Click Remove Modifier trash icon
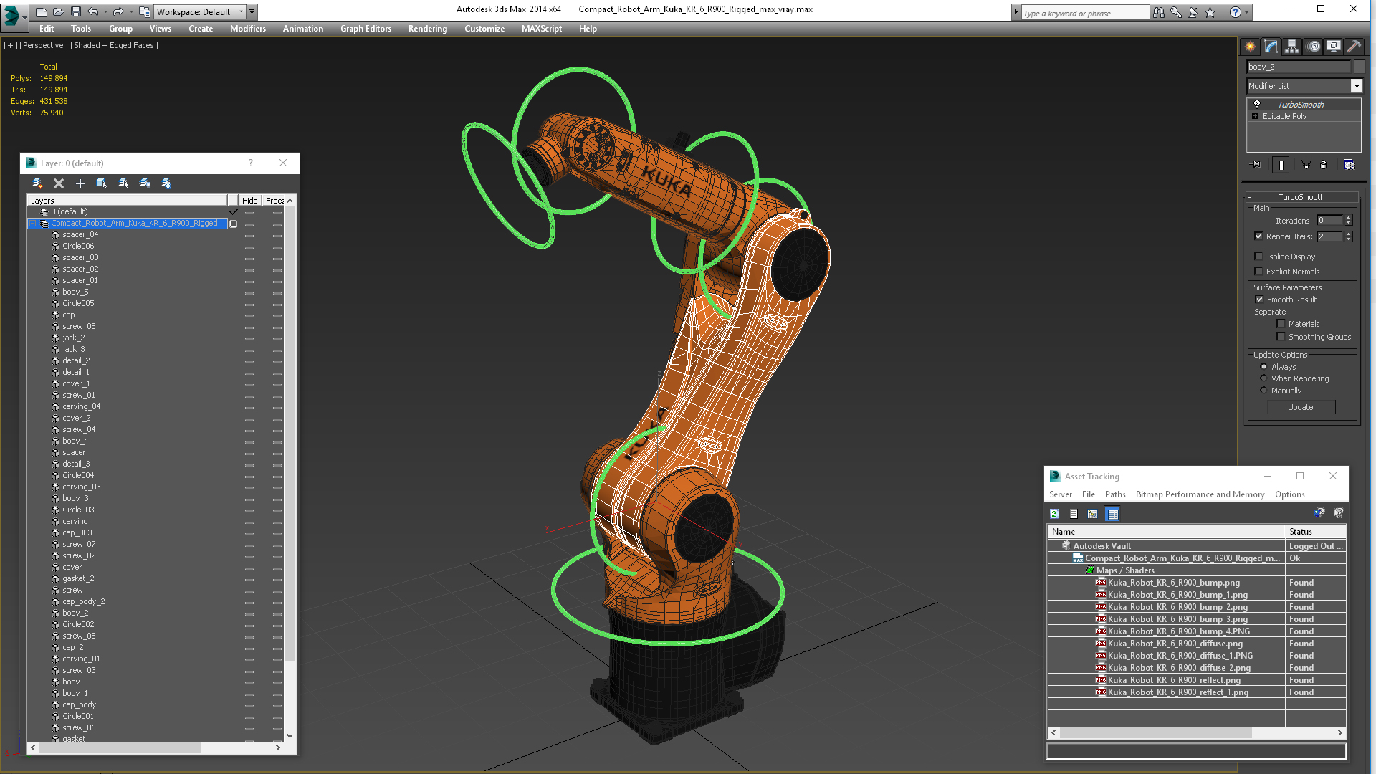 coord(1324,164)
